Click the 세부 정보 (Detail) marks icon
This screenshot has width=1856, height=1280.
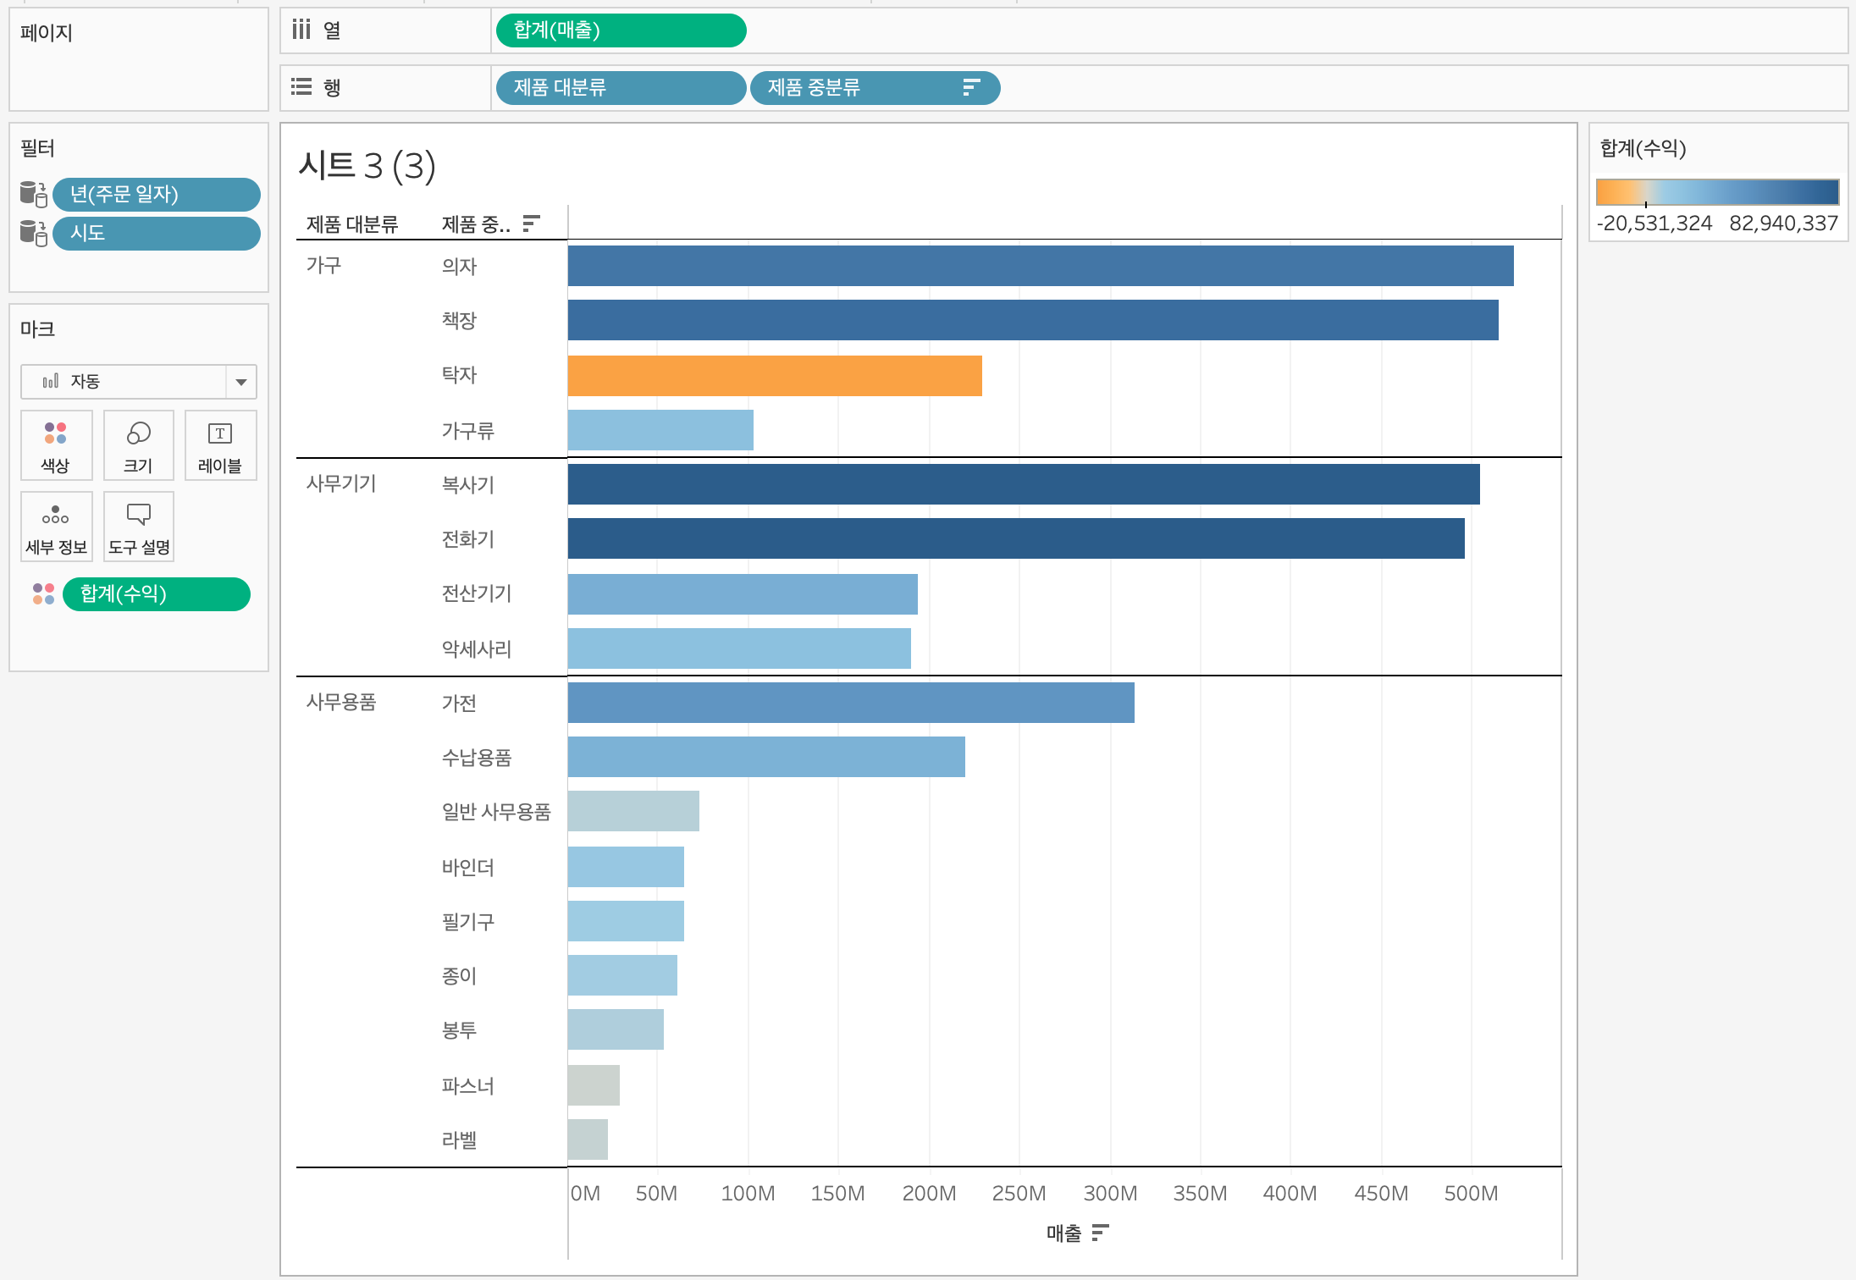pos(56,526)
